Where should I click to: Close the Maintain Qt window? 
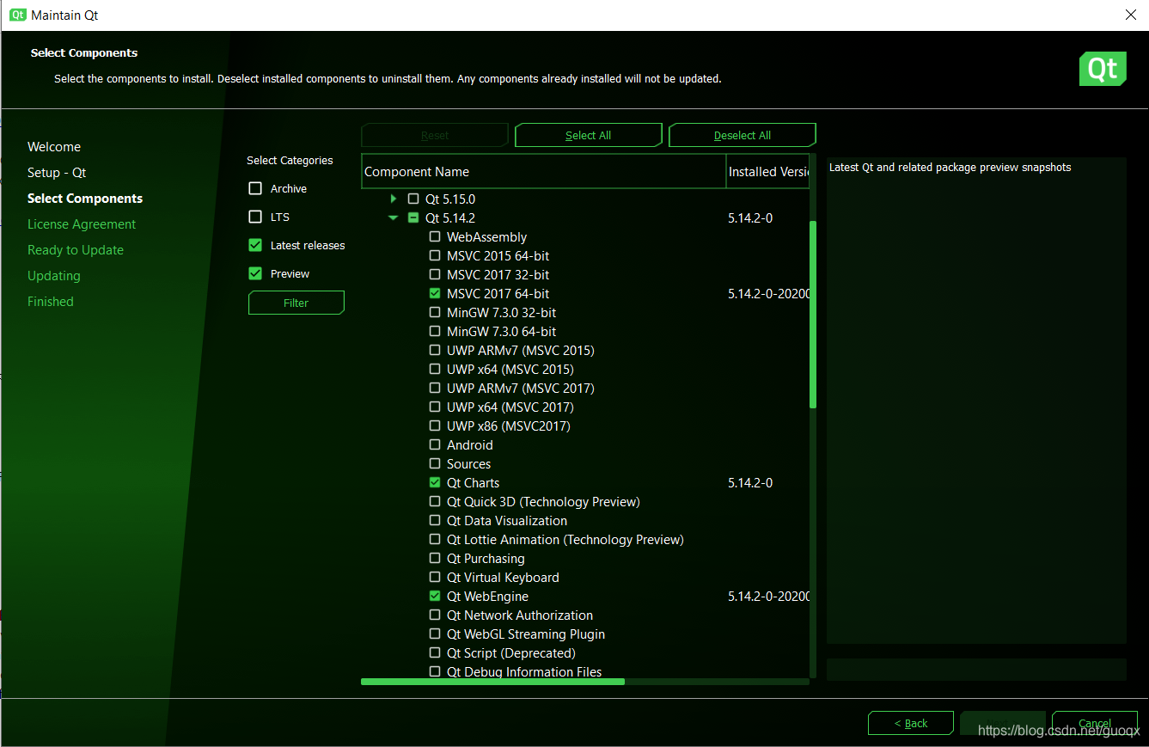coord(1130,15)
